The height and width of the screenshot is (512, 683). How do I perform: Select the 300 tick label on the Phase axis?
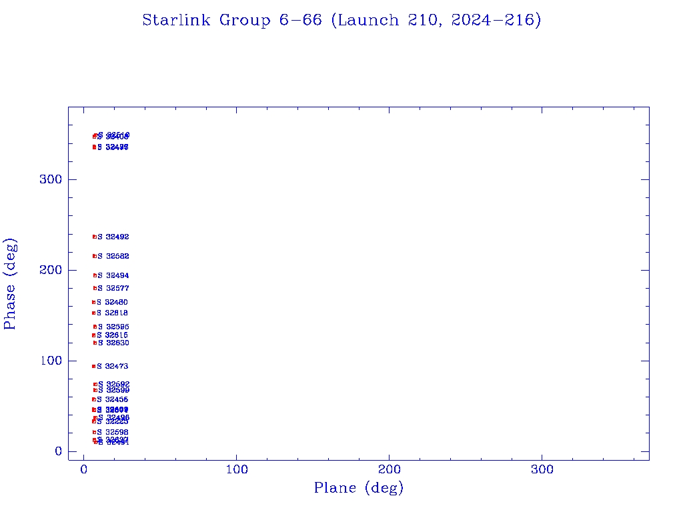point(51,179)
